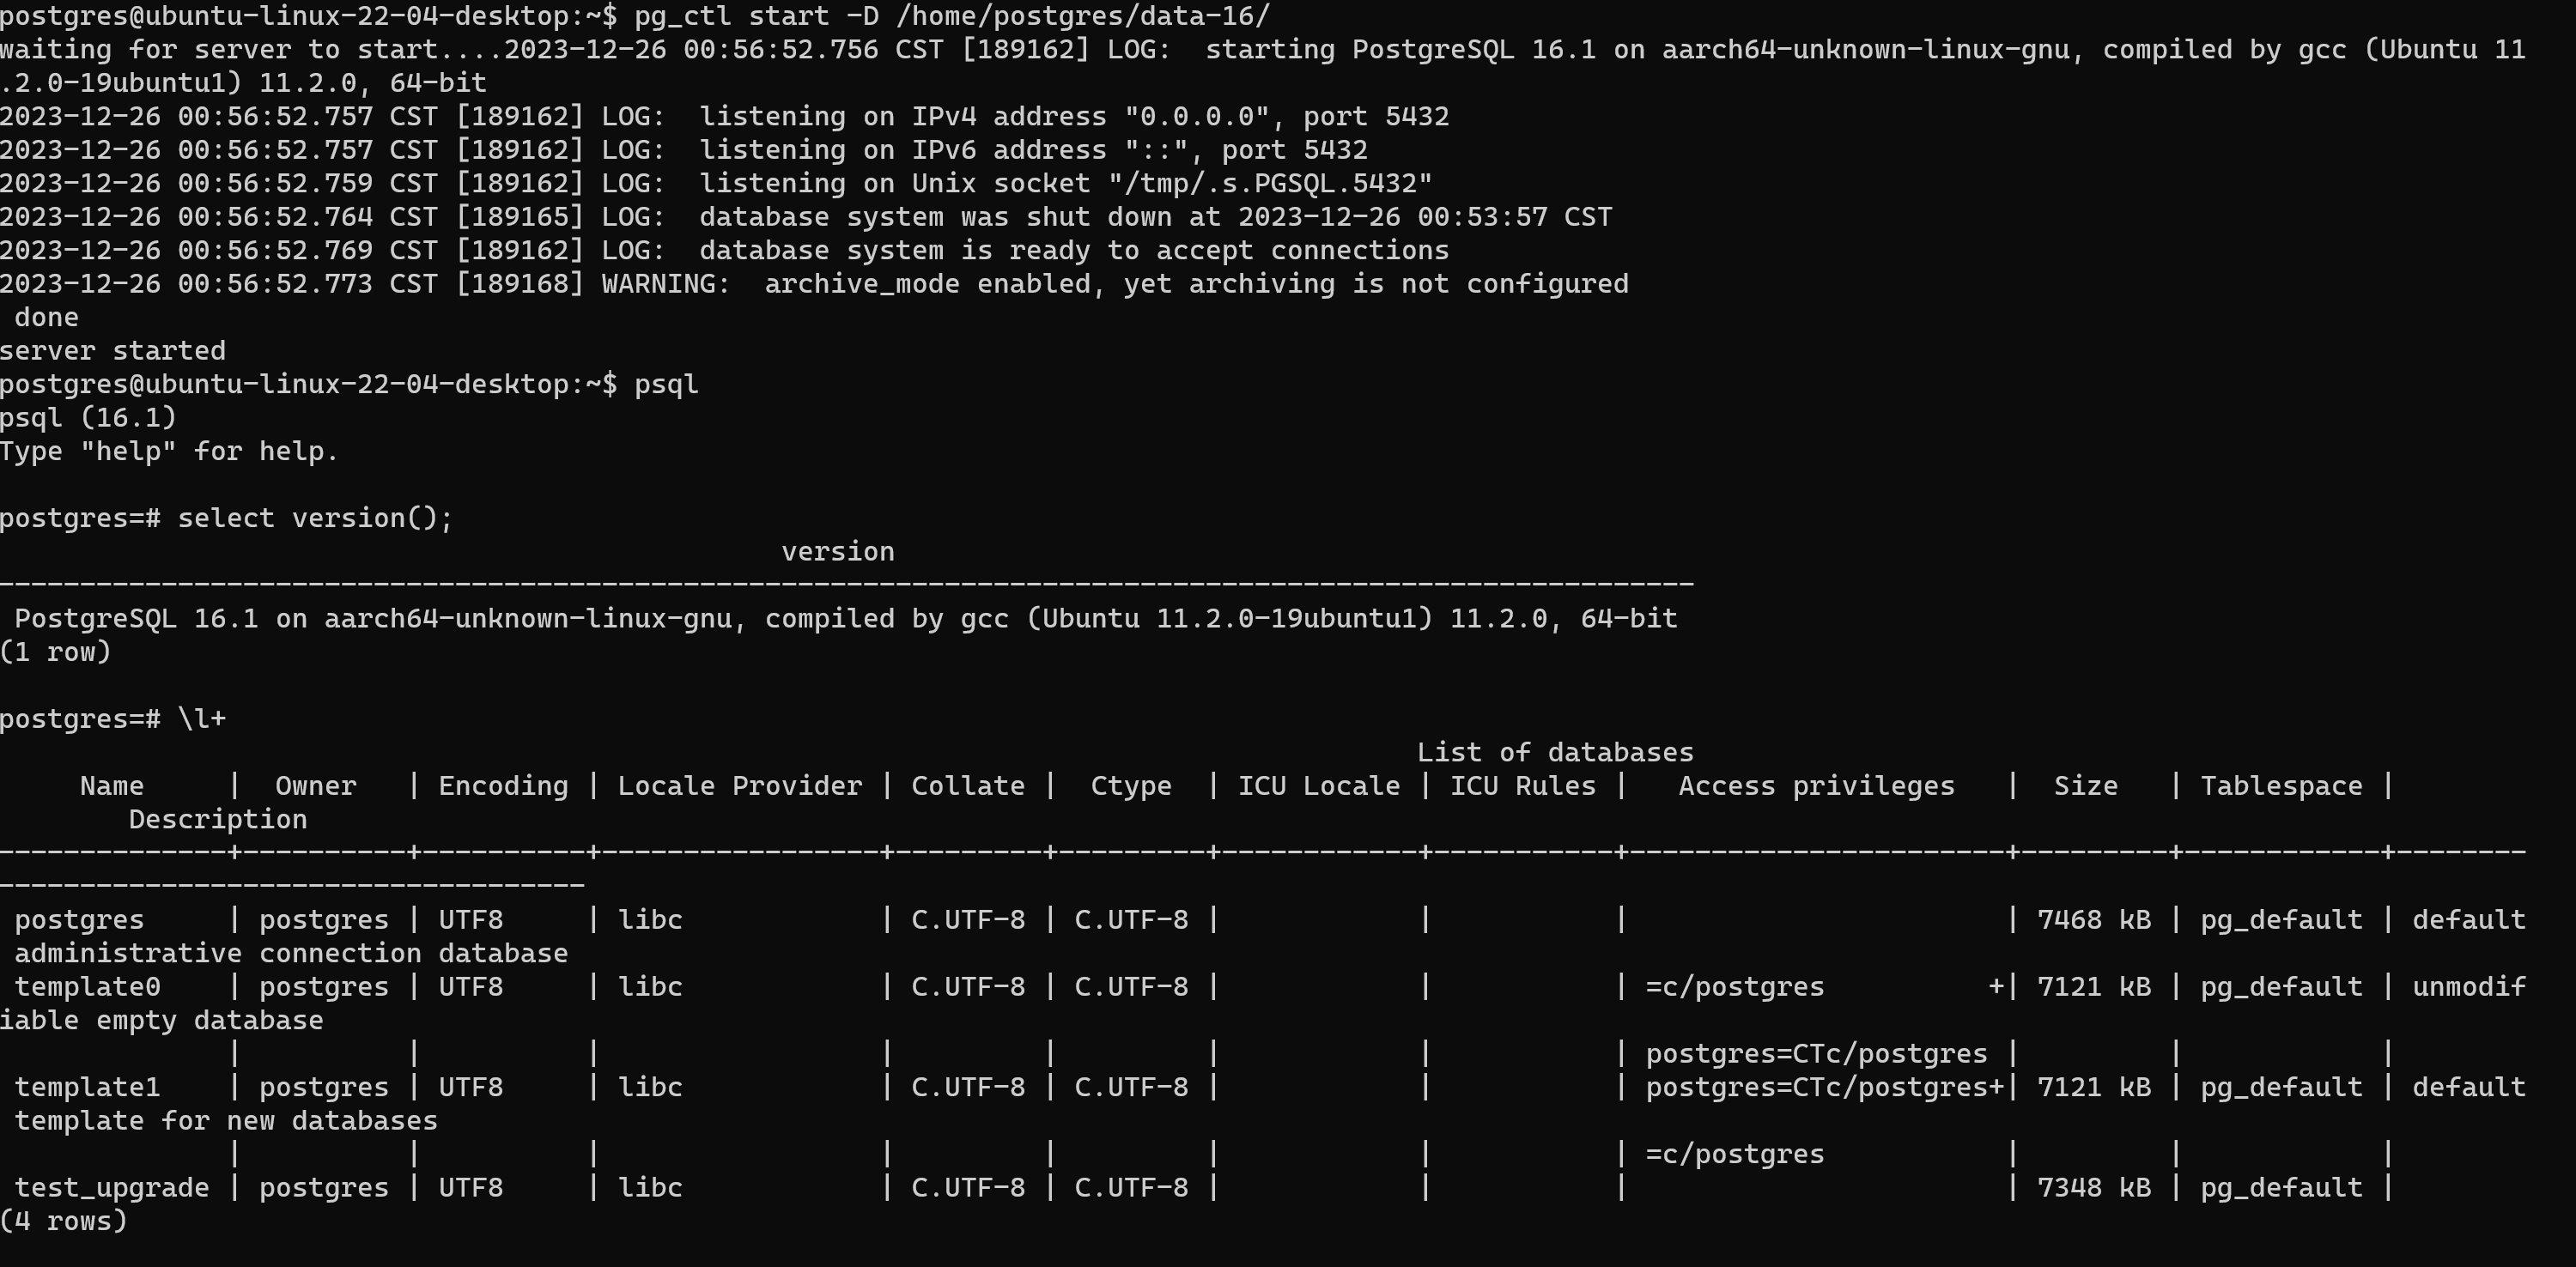This screenshot has height=1267, width=2576.
Task: Click the pg_ctl start command text
Action: (950, 16)
